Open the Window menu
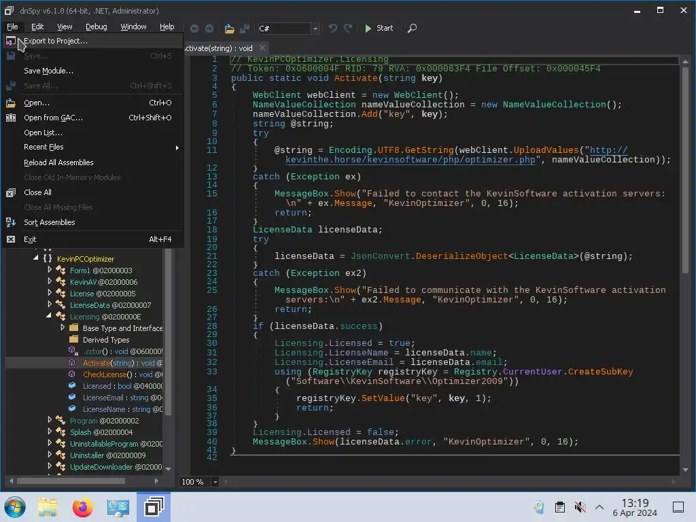Viewport: 696px width, 522px height. pos(133,27)
